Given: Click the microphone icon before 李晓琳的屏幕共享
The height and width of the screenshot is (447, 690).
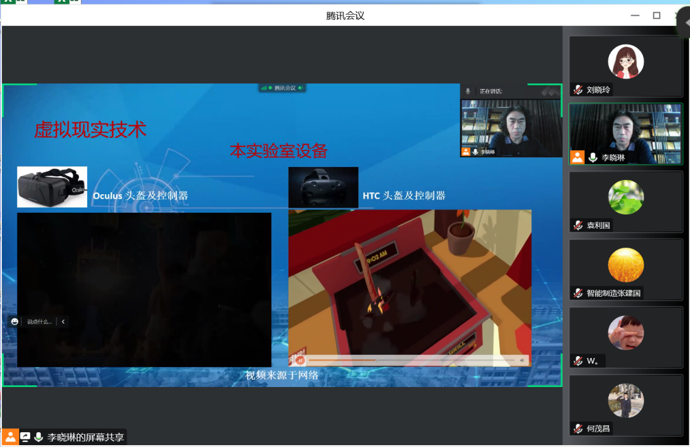Looking at the screenshot, I should click(39, 437).
